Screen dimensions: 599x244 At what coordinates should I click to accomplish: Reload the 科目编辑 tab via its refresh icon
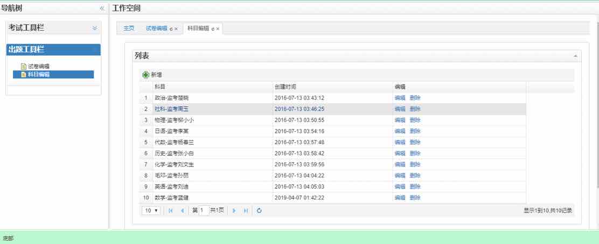pos(213,29)
